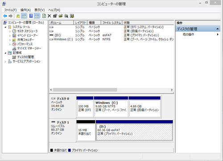Click the horizontal scrollbar thumb in volume list

point(85,90)
